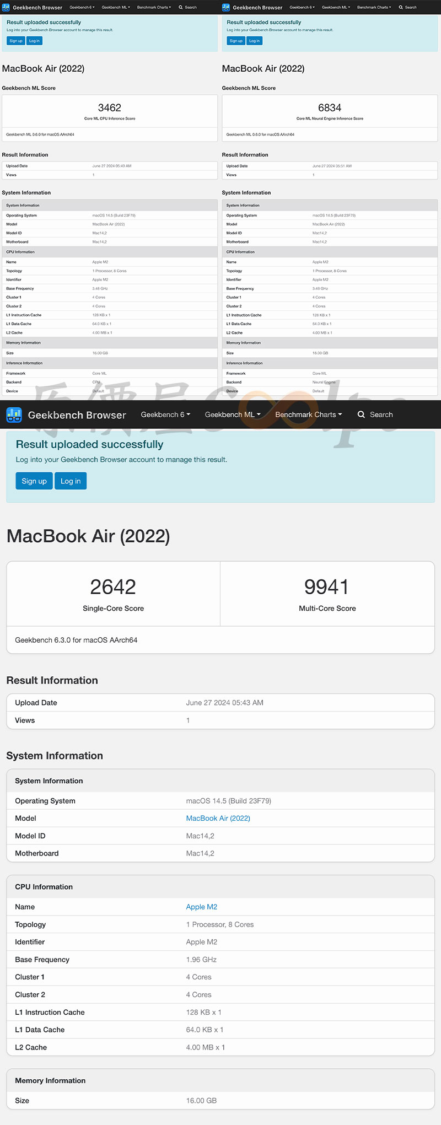Screen dimensions: 441x1125
Task: Open Benchmark Charts menu in top-right navbar
Action: [x=374, y=7]
